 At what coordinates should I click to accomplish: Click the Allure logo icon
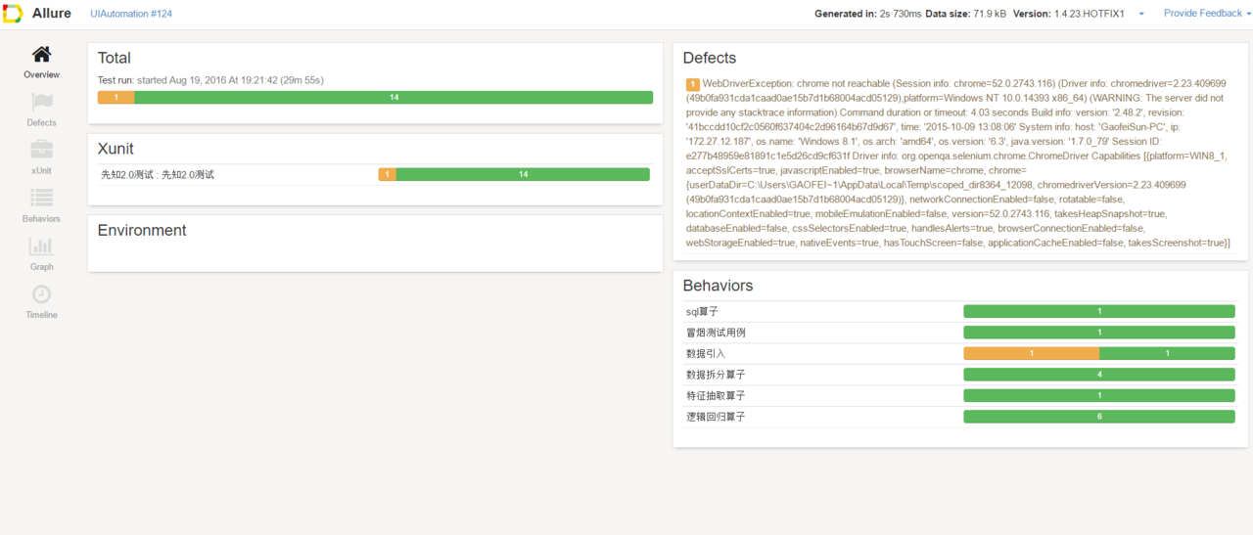(x=13, y=14)
